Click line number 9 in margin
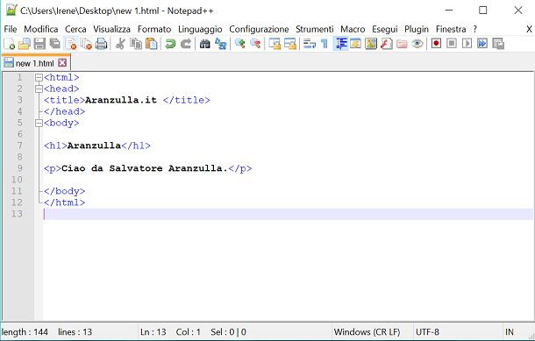Image resolution: width=535 pixels, height=341 pixels. pos(20,168)
